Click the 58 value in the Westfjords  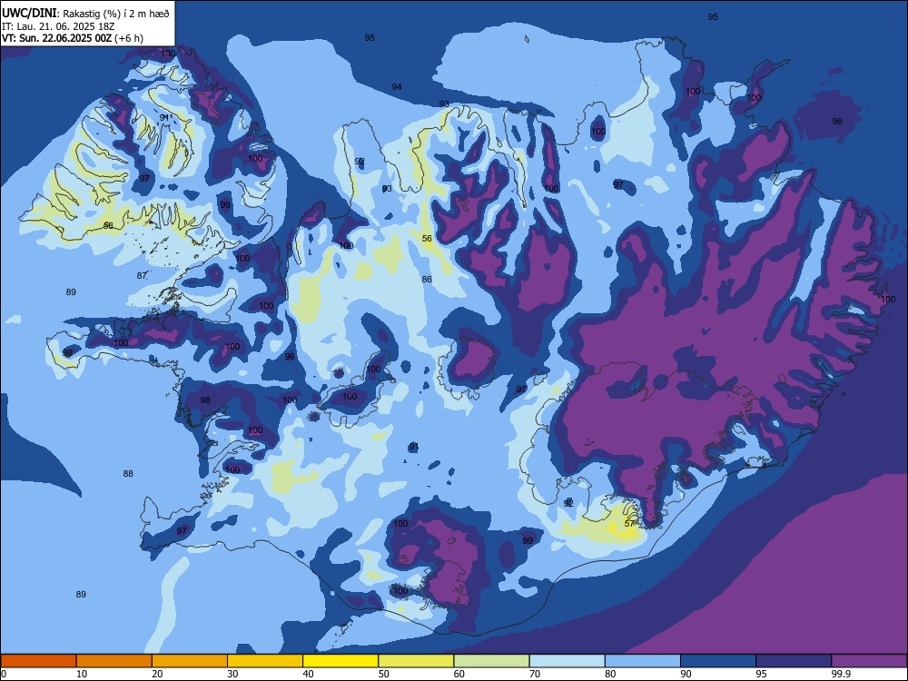[108, 225]
